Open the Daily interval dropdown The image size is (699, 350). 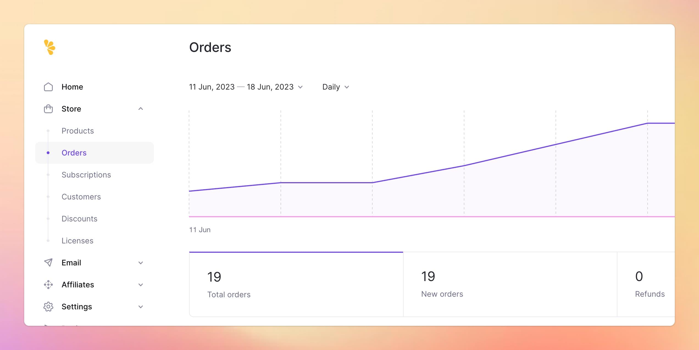click(335, 87)
